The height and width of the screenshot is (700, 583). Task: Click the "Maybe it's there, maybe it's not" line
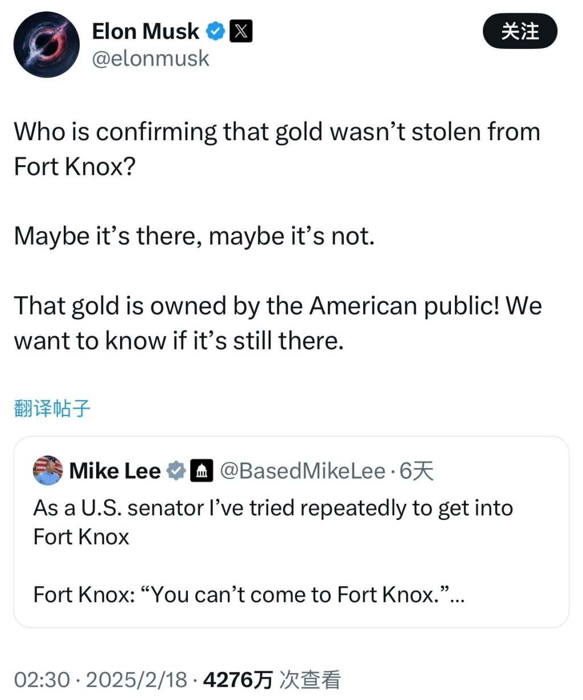[x=194, y=236]
